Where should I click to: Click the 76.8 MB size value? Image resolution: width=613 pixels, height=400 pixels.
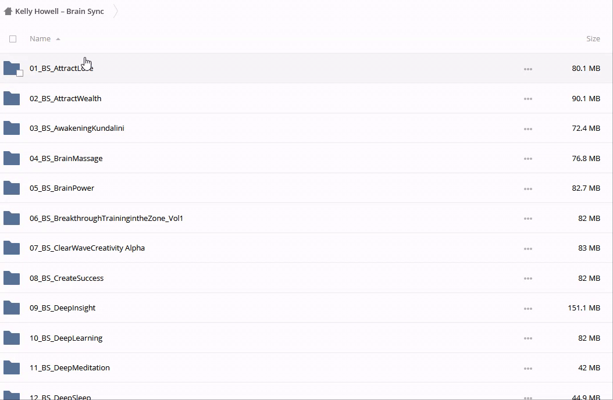[586, 158]
